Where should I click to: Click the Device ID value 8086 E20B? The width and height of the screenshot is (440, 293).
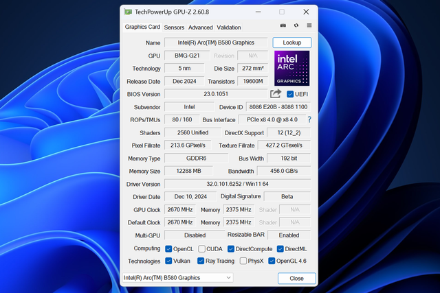coord(278,107)
